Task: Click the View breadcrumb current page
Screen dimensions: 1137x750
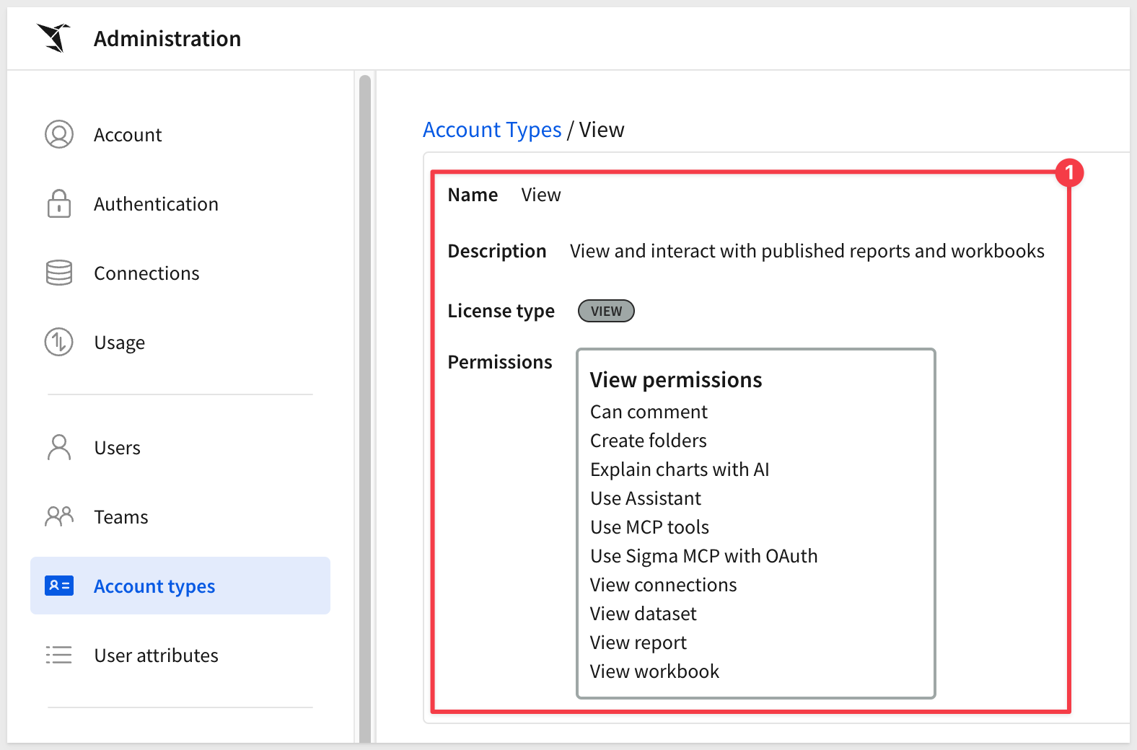Action: click(602, 130)
